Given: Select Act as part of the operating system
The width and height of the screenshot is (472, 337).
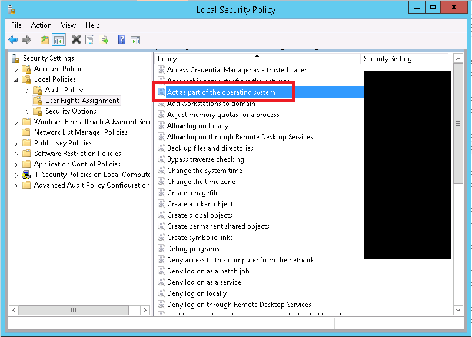Looking at the screenshot, I should (x=221, y=92).
